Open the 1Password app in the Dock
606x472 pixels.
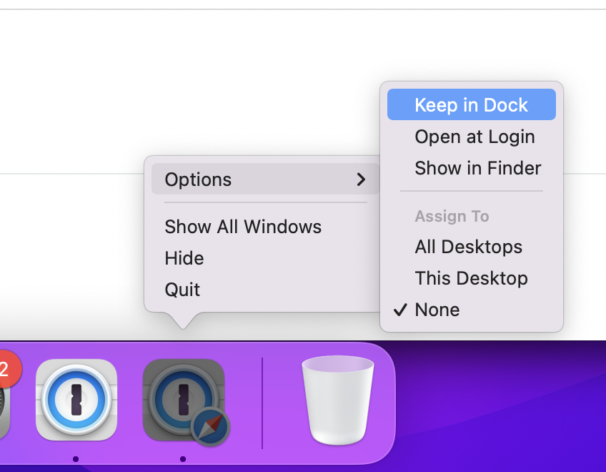[76, 400]
